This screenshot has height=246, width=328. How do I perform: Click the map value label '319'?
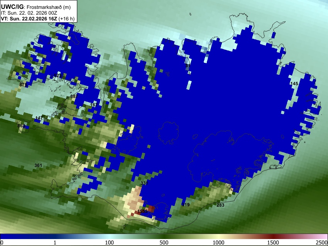click(186, 205)
